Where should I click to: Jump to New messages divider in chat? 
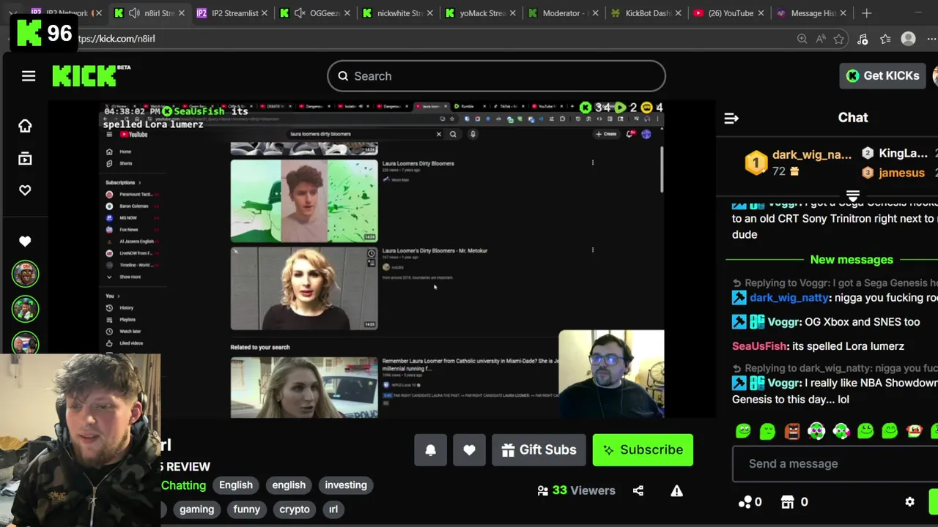click(x=852, y=260)
